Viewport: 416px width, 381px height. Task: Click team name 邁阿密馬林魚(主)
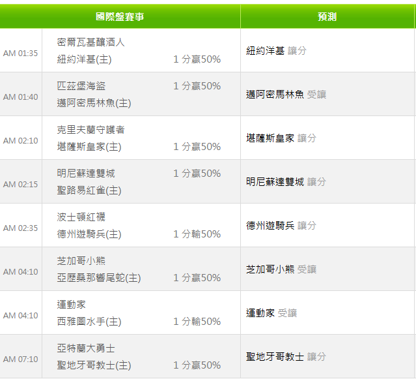tap(94, 103)
